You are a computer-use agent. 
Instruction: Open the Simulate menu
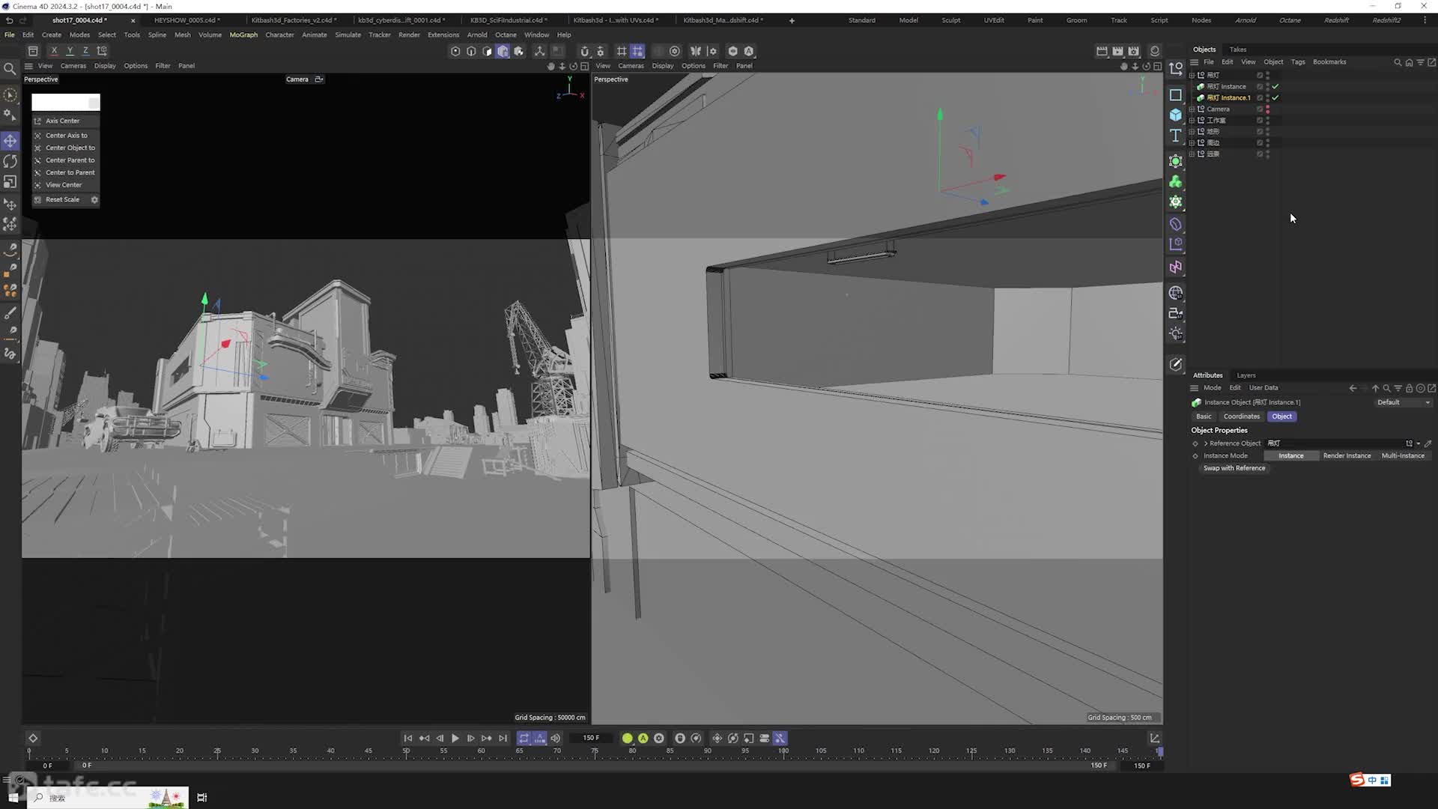point(348,34)
